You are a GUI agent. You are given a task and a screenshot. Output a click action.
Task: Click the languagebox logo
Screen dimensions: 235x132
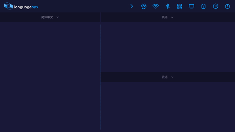21,6
